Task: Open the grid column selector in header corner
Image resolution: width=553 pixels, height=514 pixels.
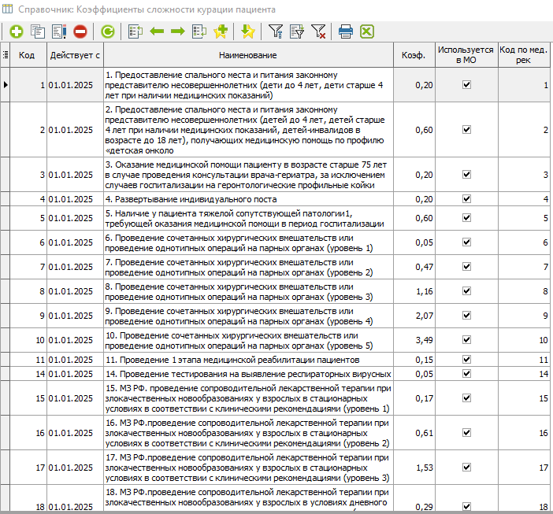Action: point(6,54)
